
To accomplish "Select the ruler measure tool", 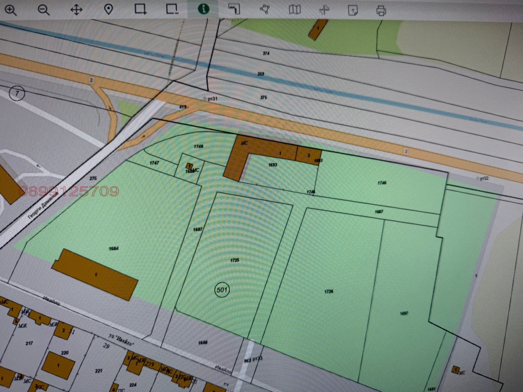I will coord(234,9).
